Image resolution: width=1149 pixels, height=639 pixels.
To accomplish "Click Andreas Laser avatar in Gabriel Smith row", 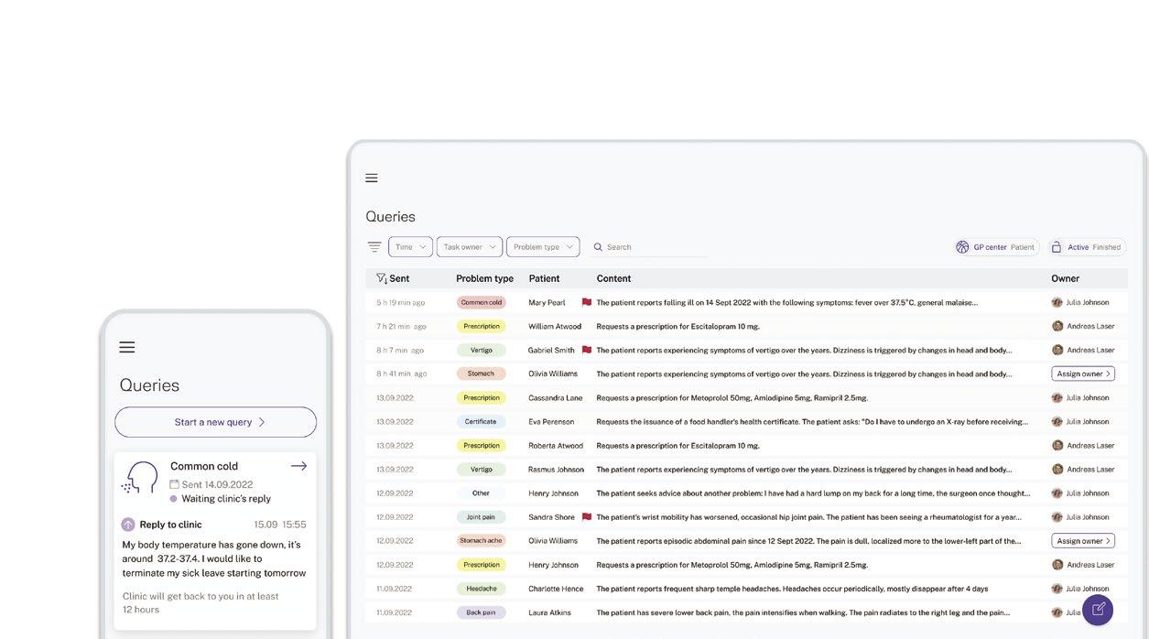I will 1057,350.
